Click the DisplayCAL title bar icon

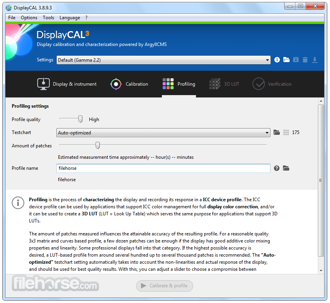tap(9, 8)
